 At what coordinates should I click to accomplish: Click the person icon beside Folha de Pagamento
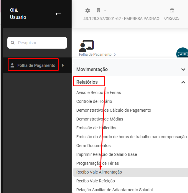pos(12,65)
